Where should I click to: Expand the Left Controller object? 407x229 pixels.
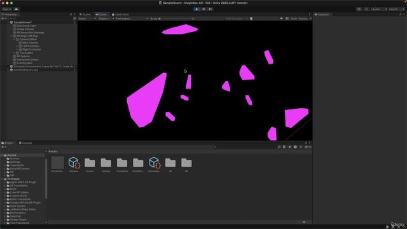coord(17,46)
